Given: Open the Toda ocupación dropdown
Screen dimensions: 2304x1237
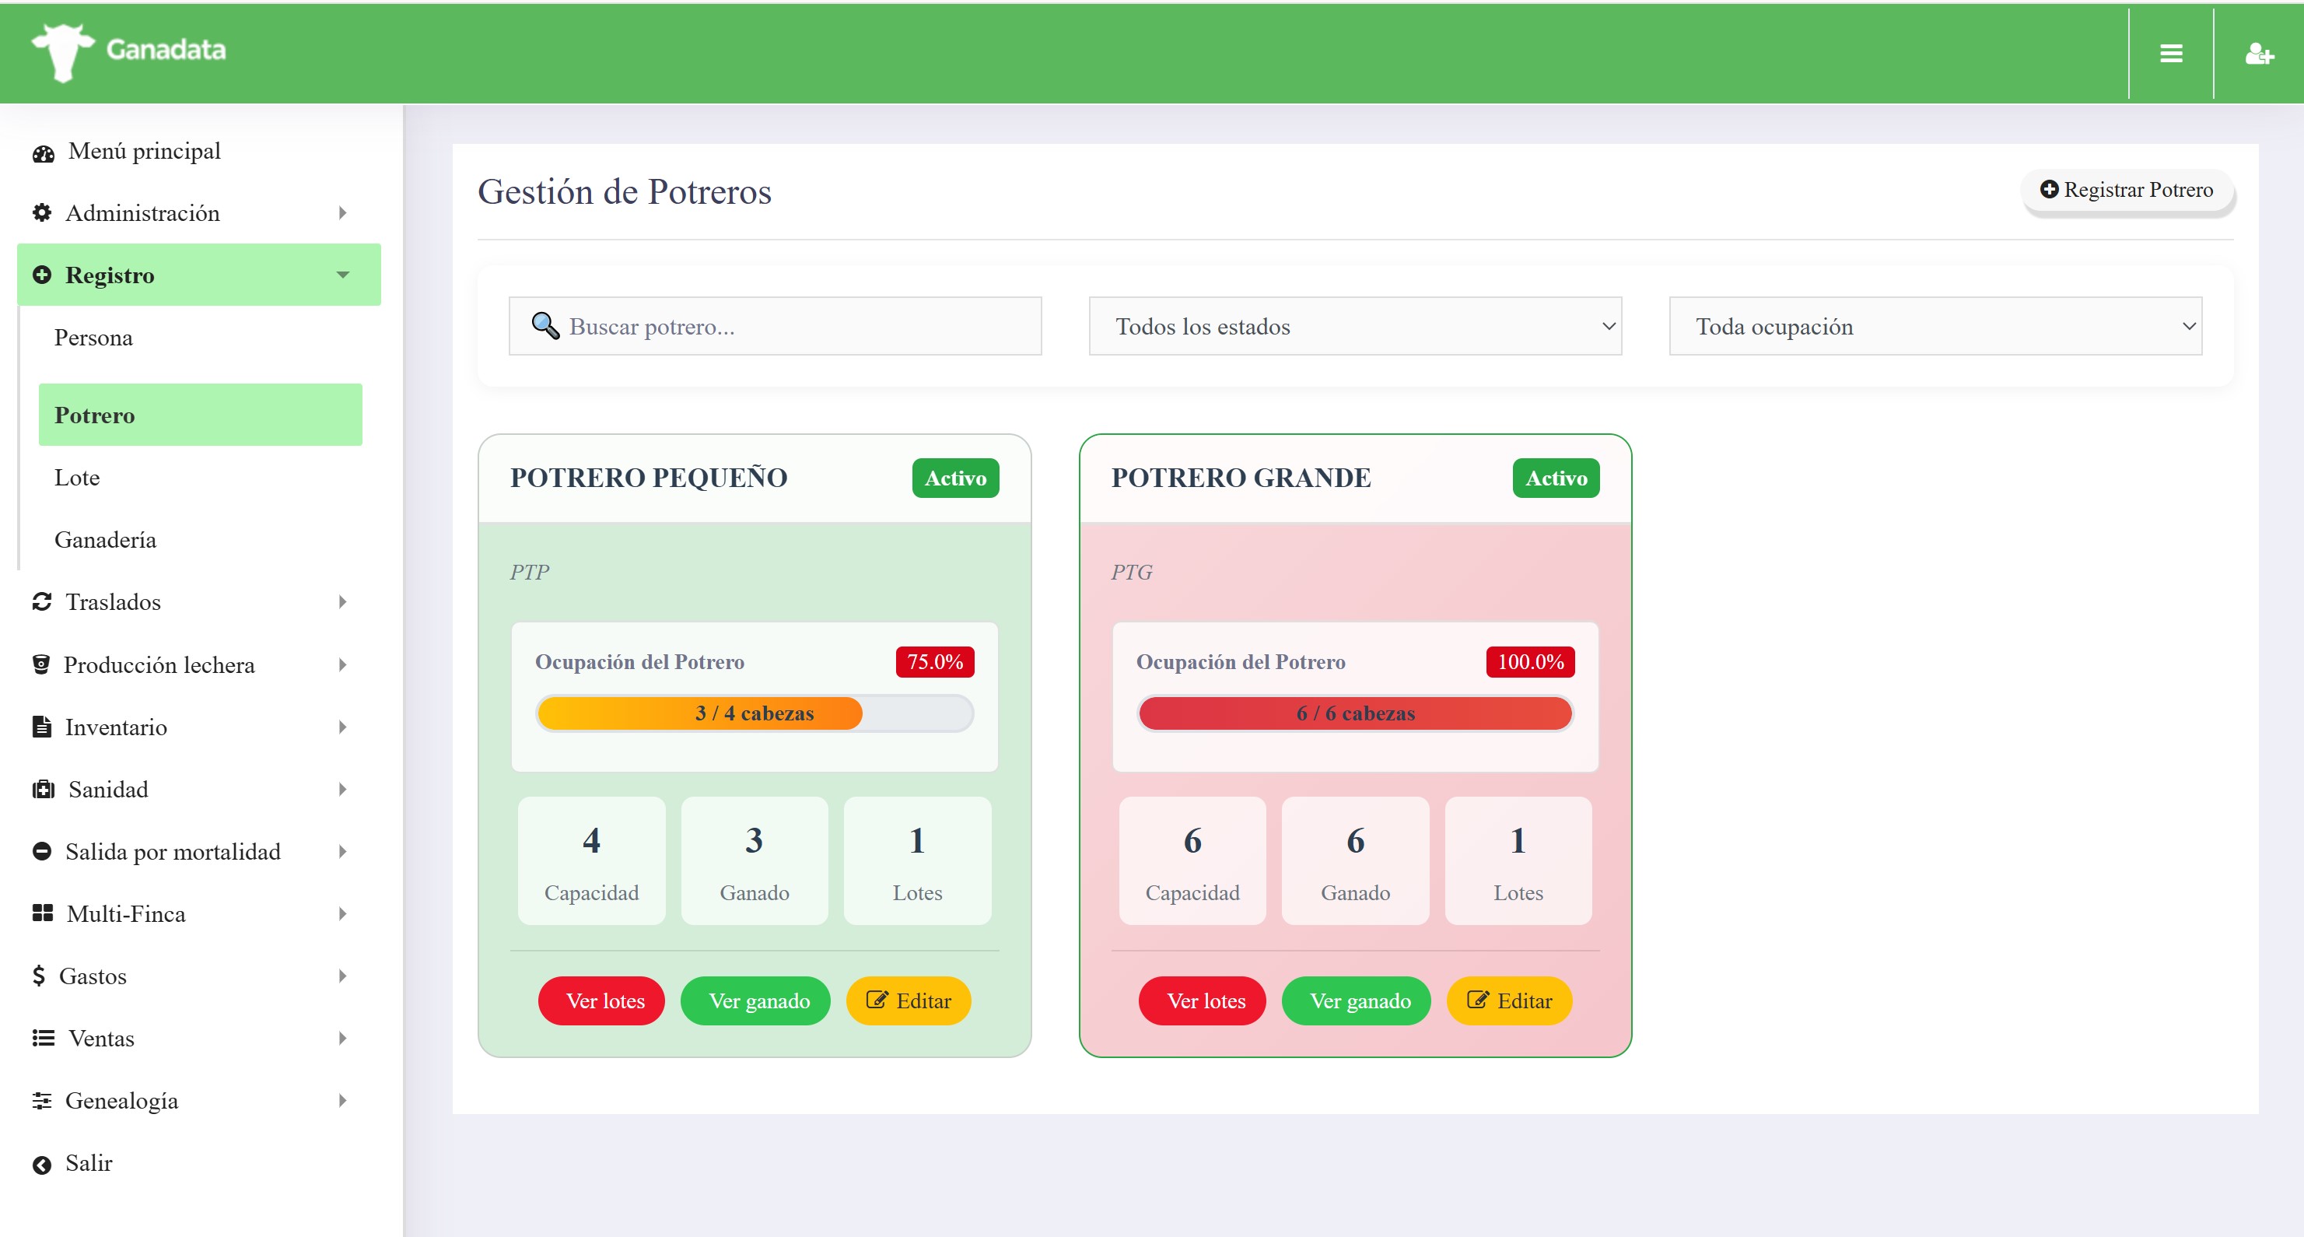Looking at the screenshot, I should click(x=1935, y=327).
